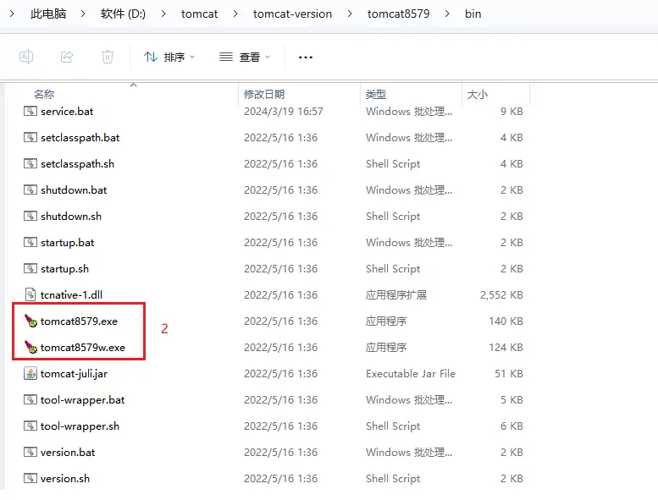658x500 pixels.
Task: Expand the chevron after tomcat-version
Action: 350,14
